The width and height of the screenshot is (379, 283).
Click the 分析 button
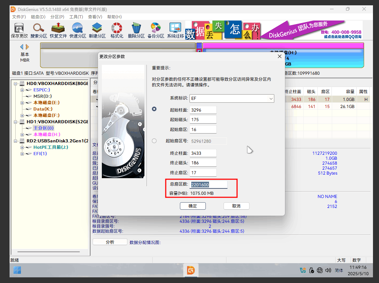pyautogui.click(x=110, y=242)
